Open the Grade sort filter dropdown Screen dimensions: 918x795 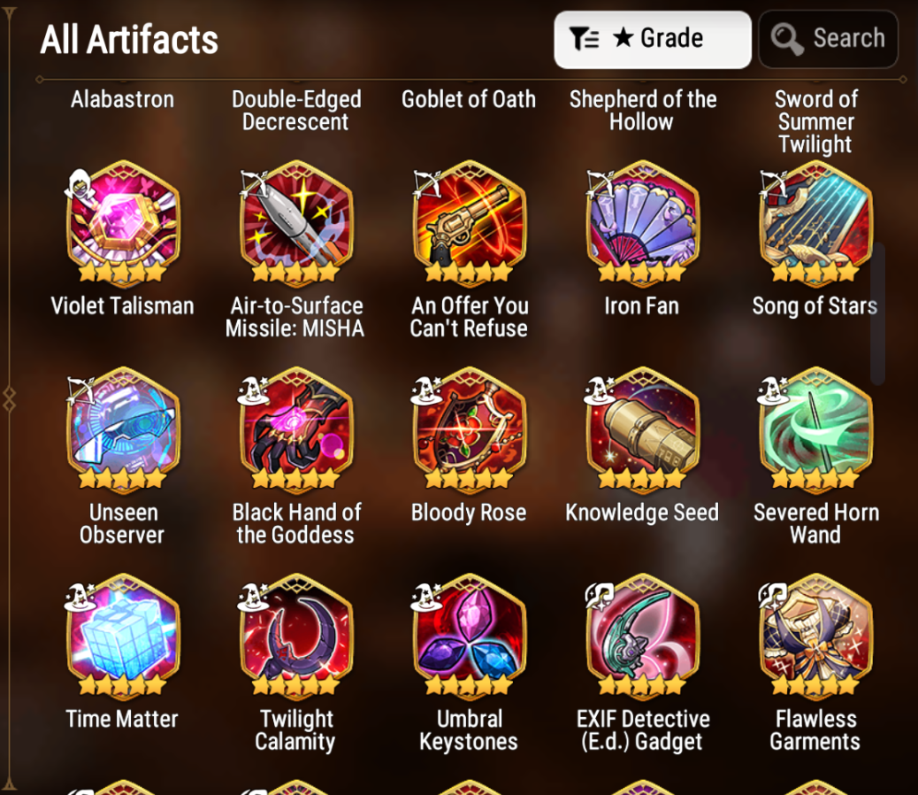pyautogui.click(x=652, y=39)
